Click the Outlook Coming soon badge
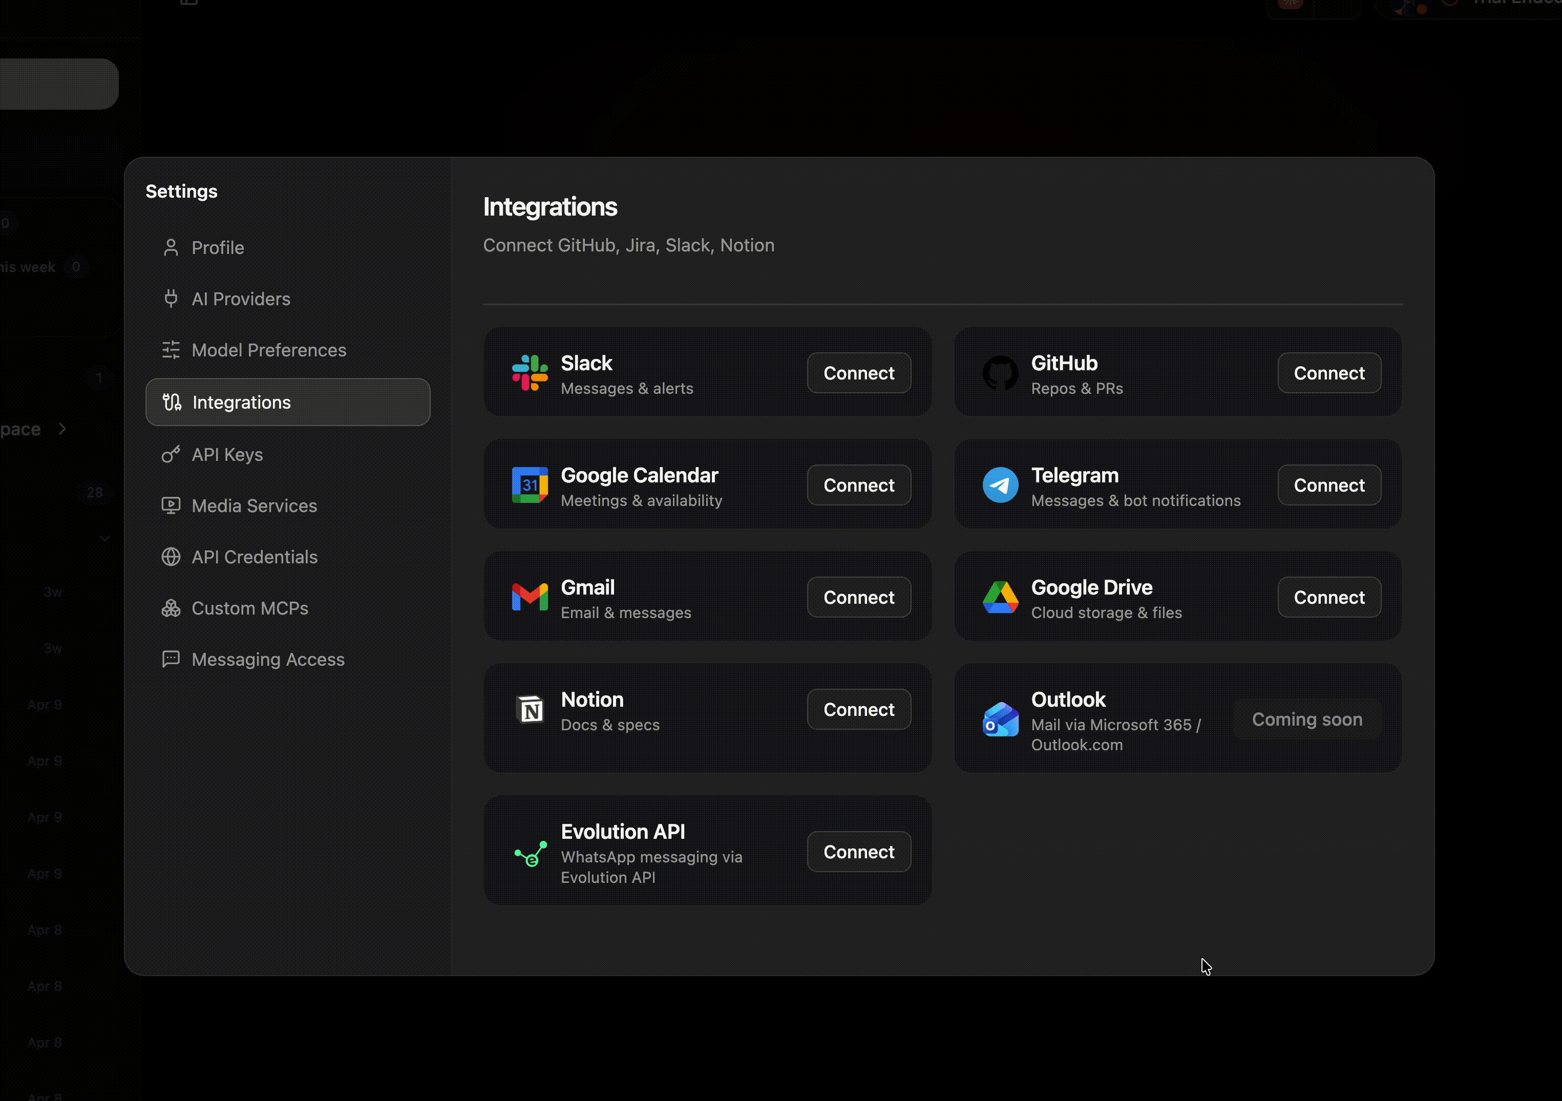1562x1101 pixels. (x=1307, y=719)
